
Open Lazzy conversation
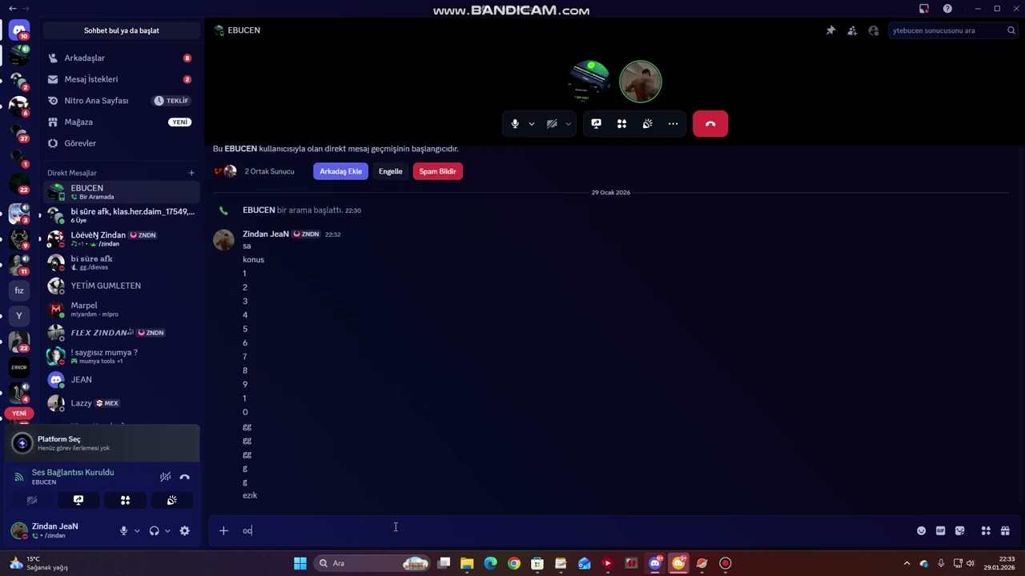122,402
